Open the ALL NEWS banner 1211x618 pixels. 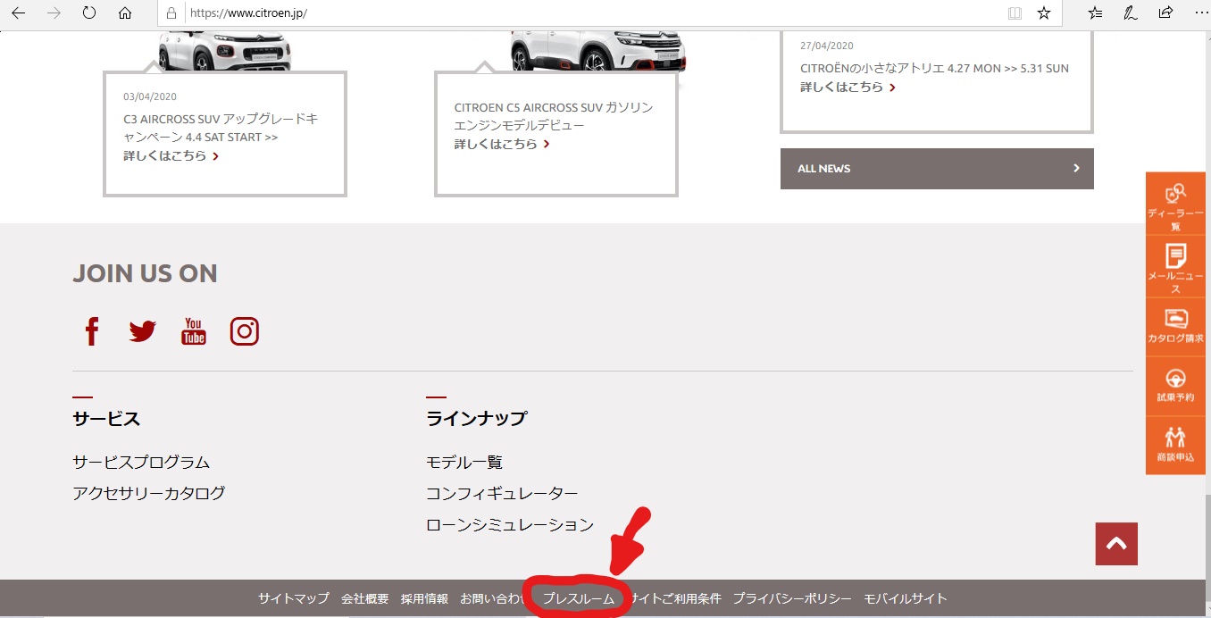937,169
